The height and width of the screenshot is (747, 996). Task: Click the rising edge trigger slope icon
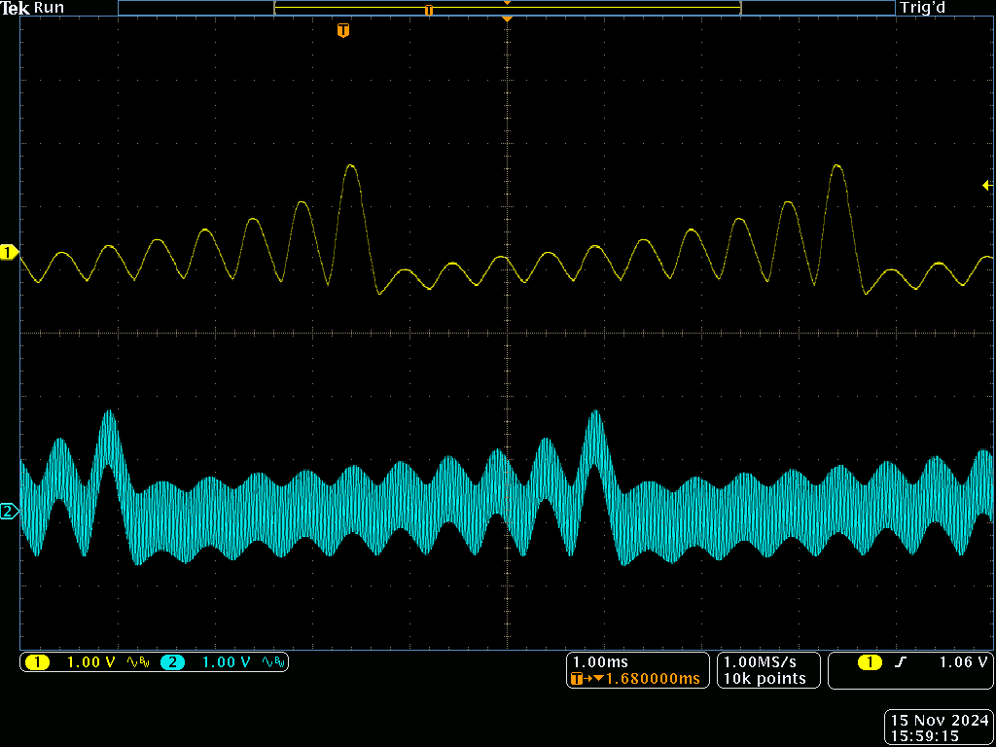[901, 662]
